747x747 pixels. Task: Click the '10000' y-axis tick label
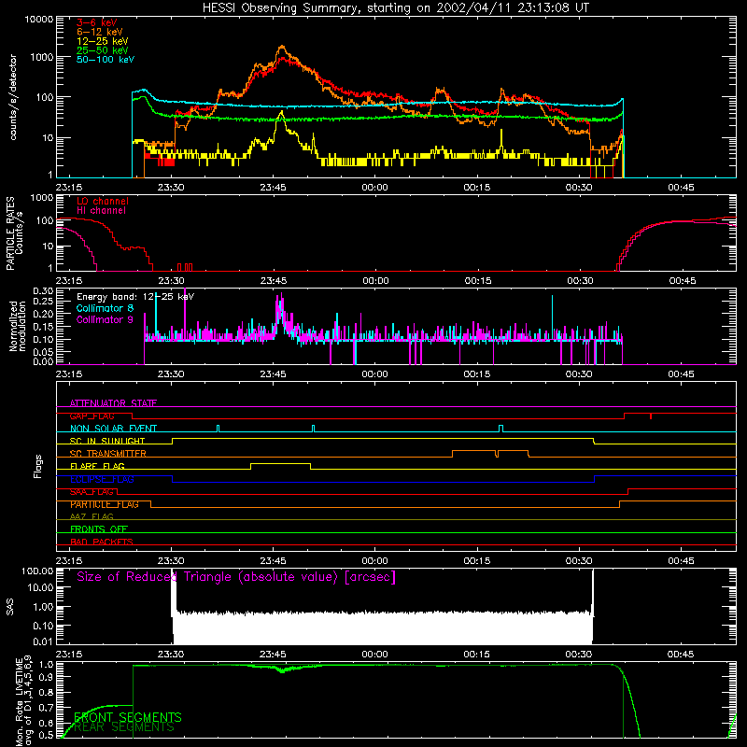pyautogui.click(x=39, y=20)
